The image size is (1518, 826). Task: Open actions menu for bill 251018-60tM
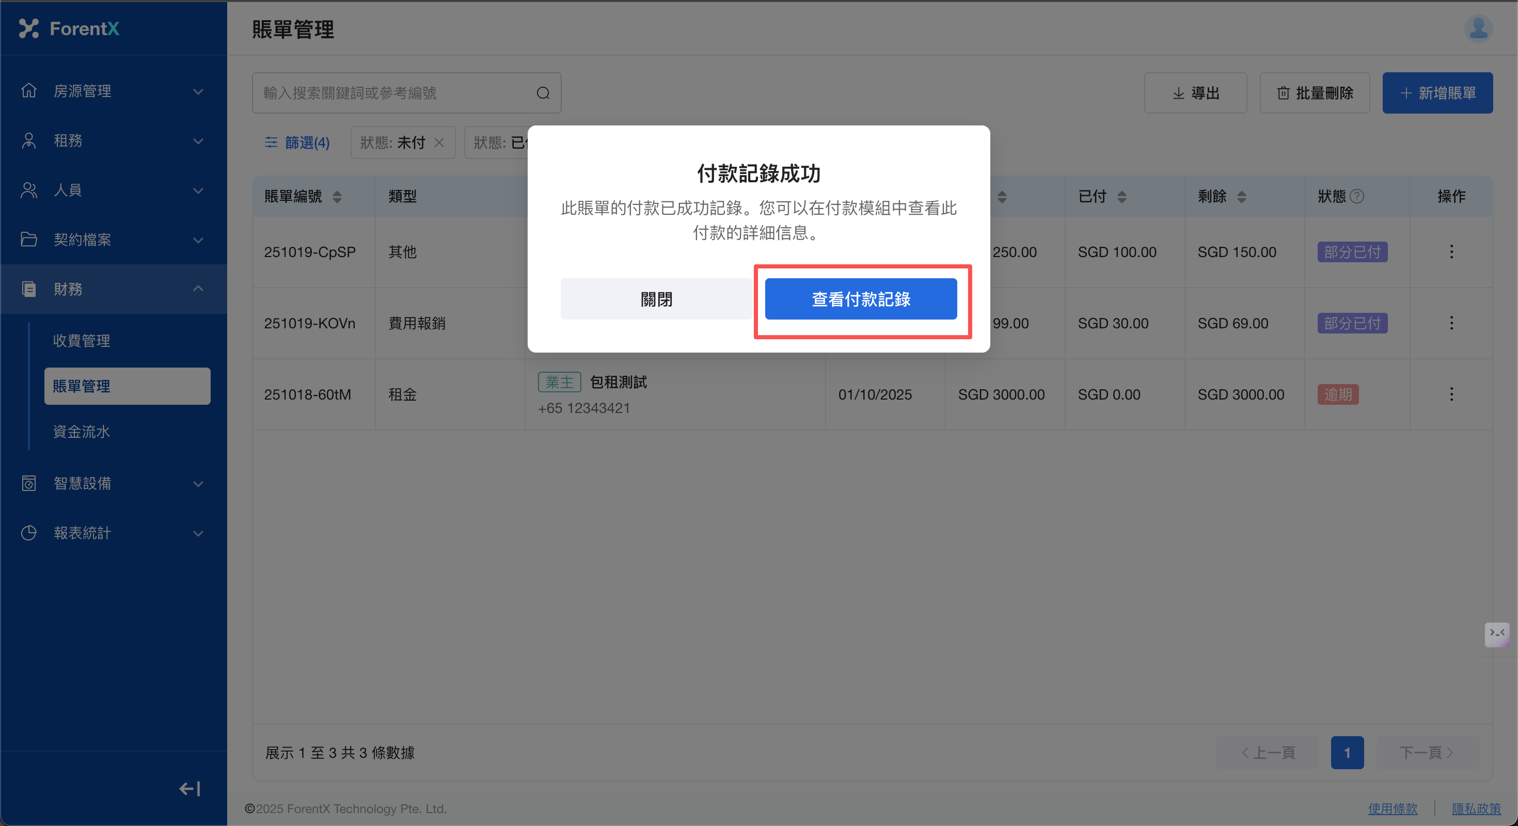tap(1451, 394)
